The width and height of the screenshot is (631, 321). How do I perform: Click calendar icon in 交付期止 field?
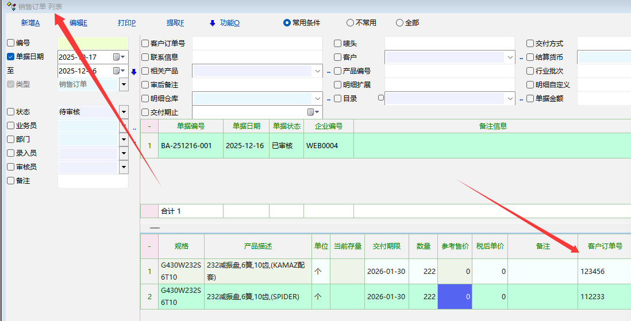coord(311,112)
